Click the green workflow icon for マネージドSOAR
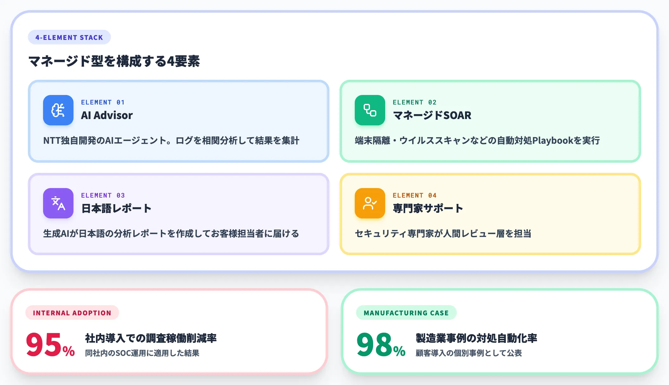The image size is (669, 385). click(x=370, y=110)
